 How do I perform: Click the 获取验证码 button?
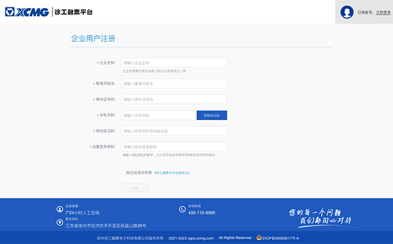coord(212,115)
